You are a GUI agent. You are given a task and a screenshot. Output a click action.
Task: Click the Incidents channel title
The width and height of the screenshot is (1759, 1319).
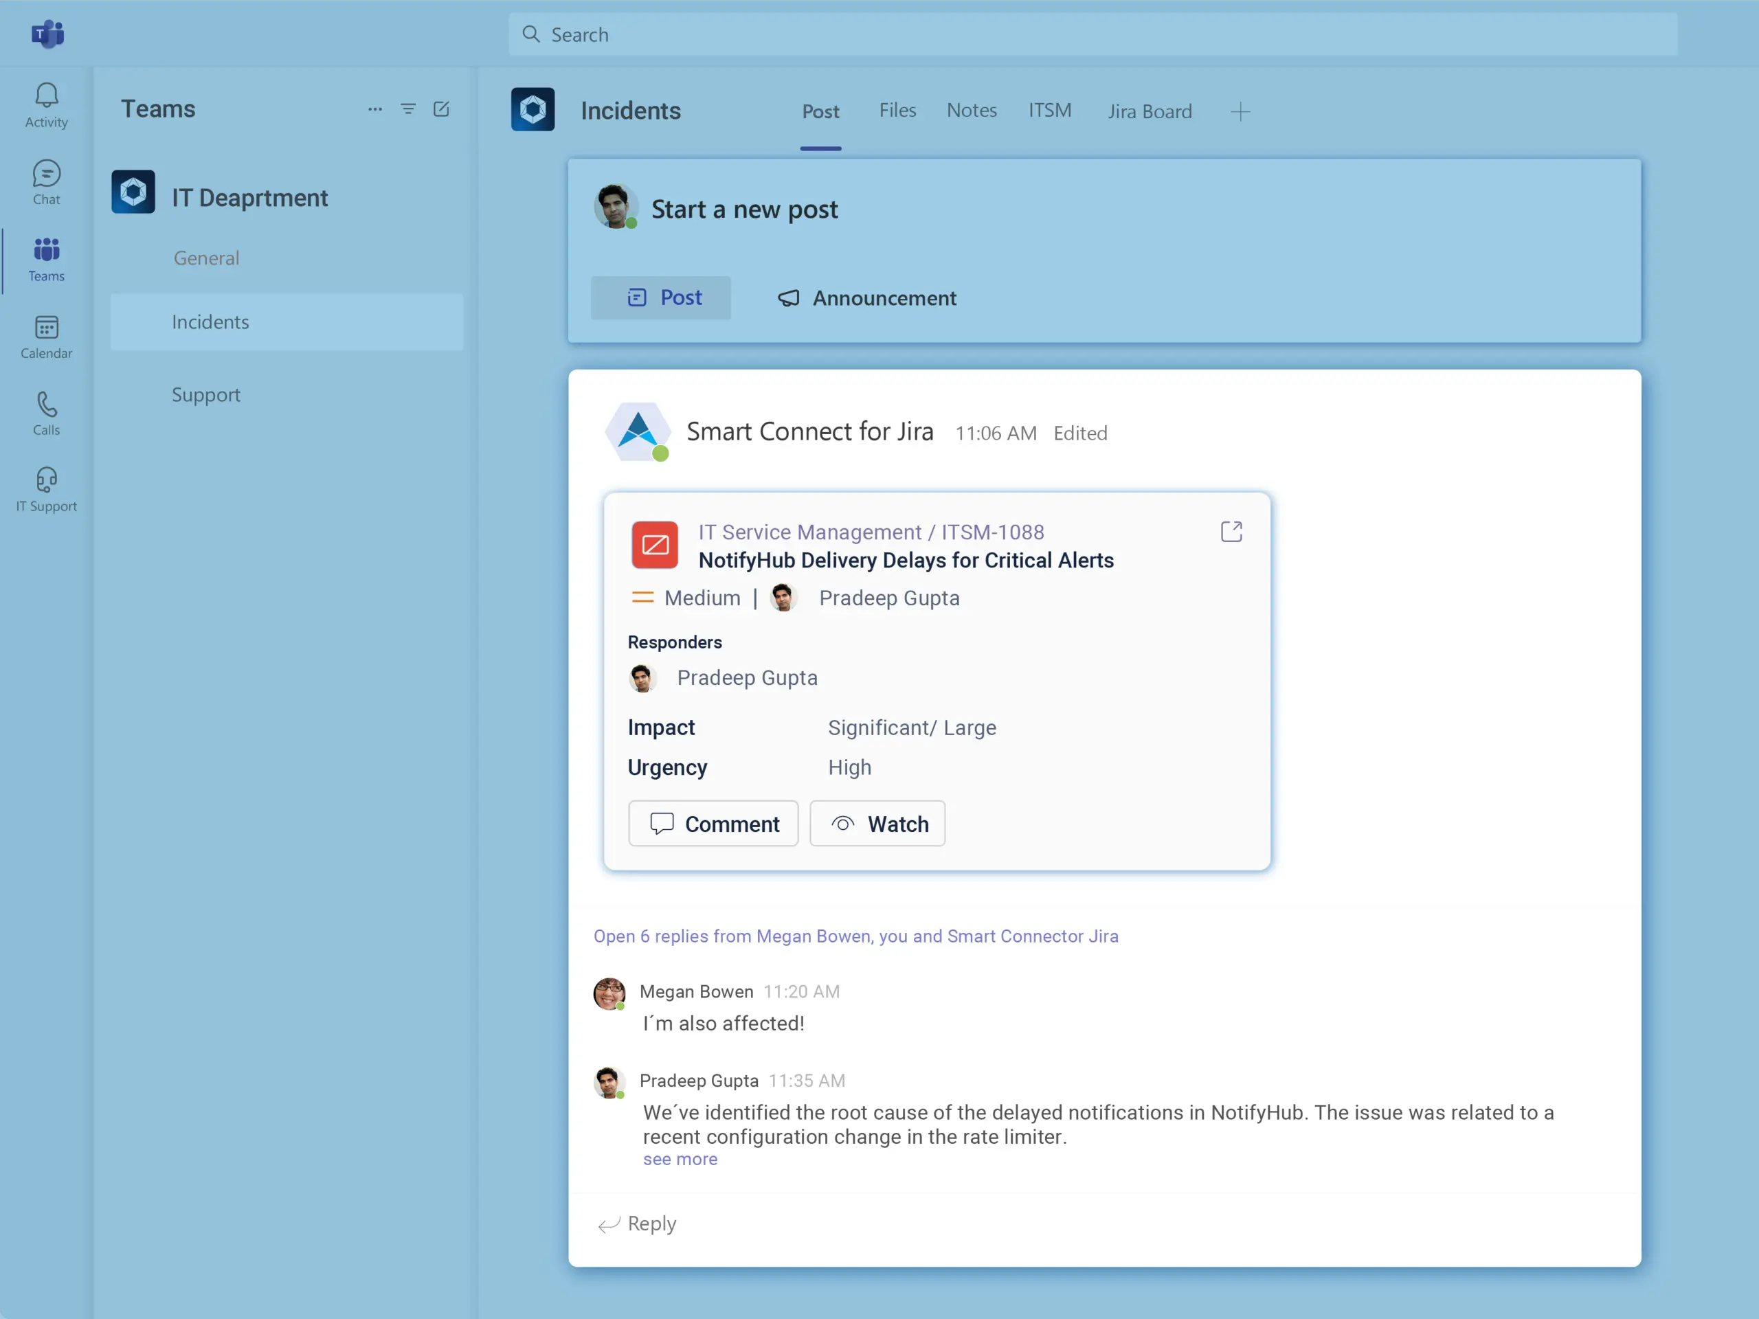click(631, 111)
